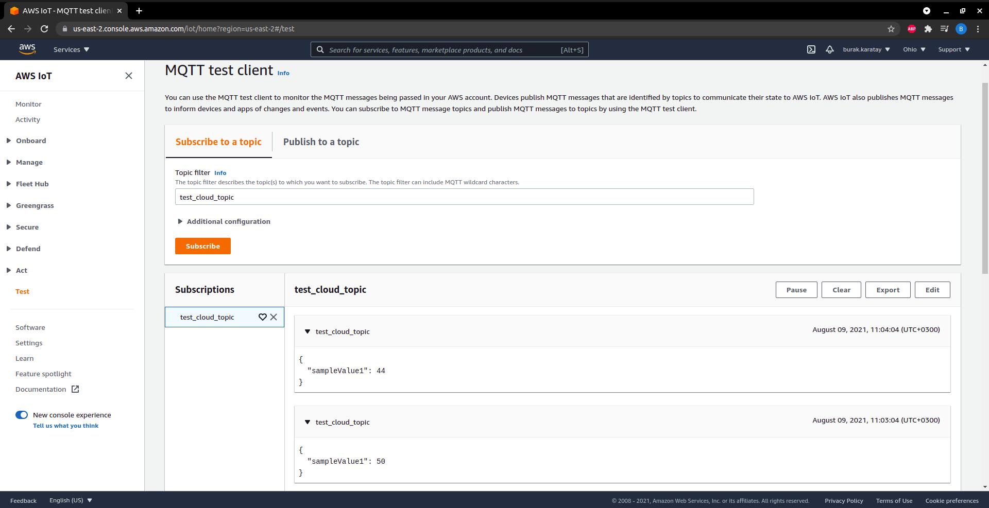Favorite the test_cloud_topic subscription heart icon
989x508 pixels.
(x=263, y=317)
